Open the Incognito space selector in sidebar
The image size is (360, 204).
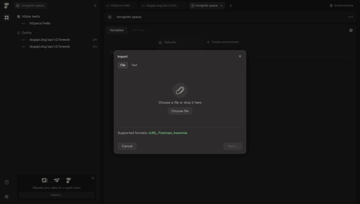coord(31,5)
